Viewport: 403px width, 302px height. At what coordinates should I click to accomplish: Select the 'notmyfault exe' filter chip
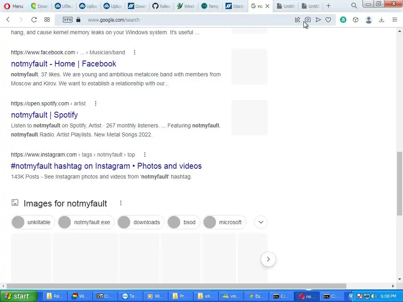(x=86, y=222)
